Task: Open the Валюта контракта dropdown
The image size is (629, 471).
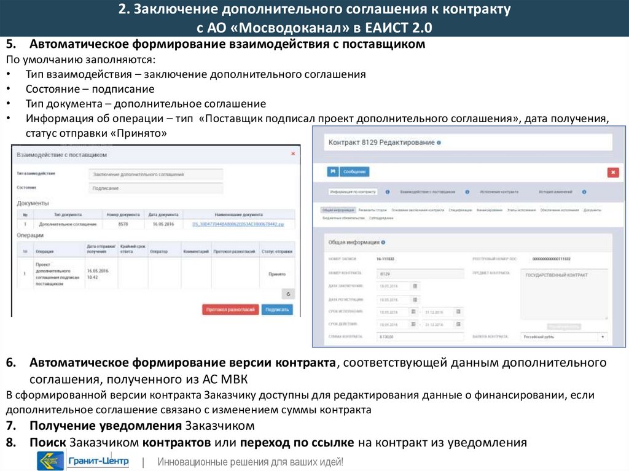Action: click(x=564, y=337)
